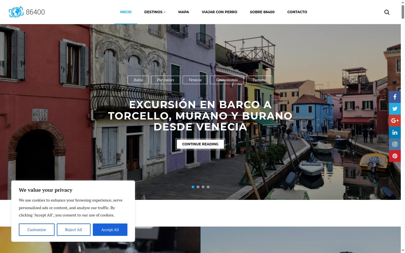The image size is (405, 253).
Task: Open the Mapa menu item
Action: tap(184, 12)
